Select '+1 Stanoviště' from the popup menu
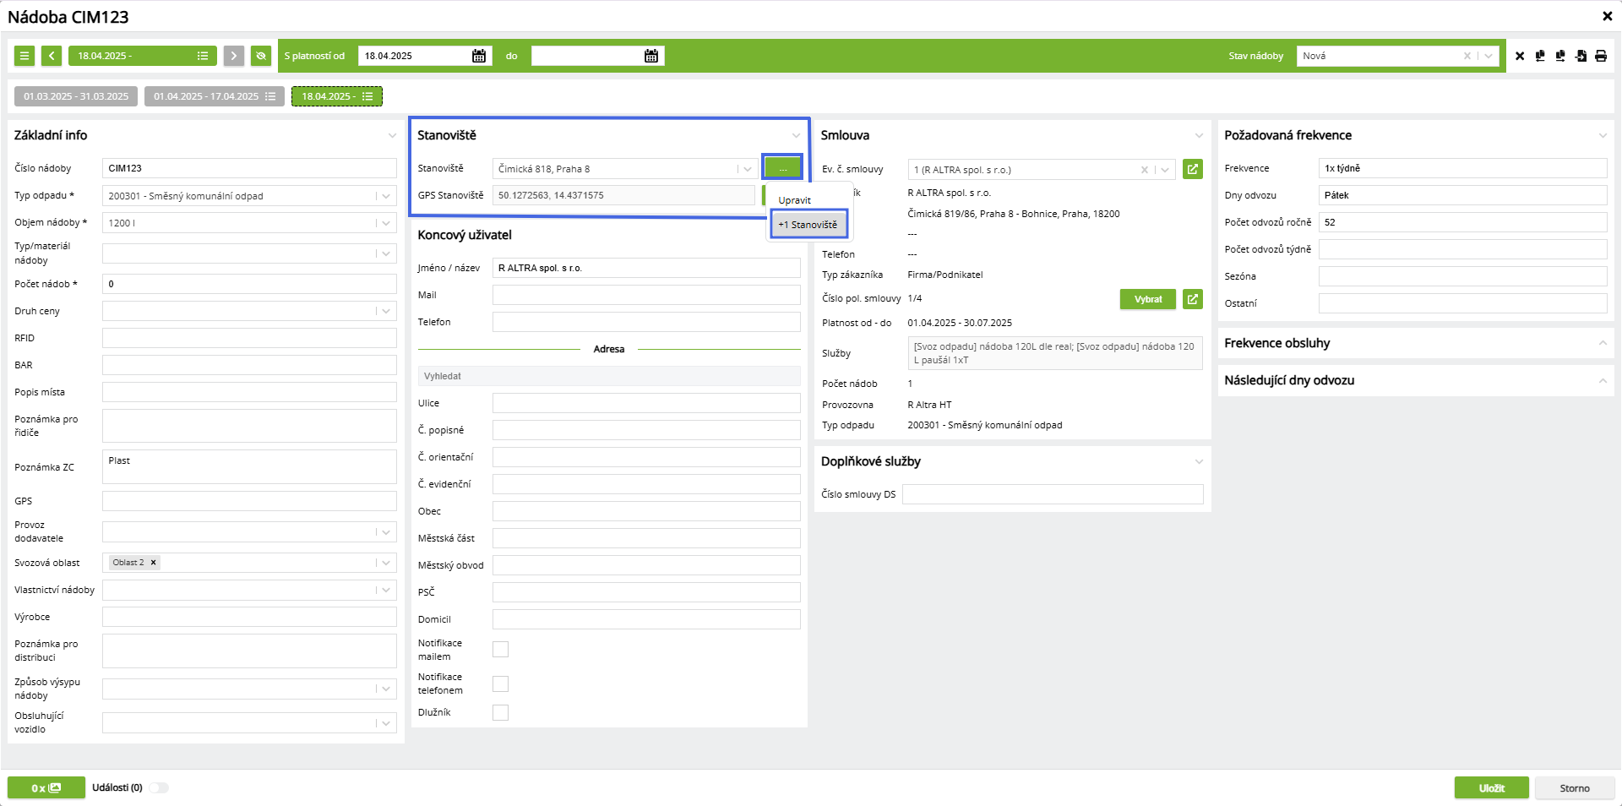Screen dimensions: 1622x806 [x=808, y=225]
